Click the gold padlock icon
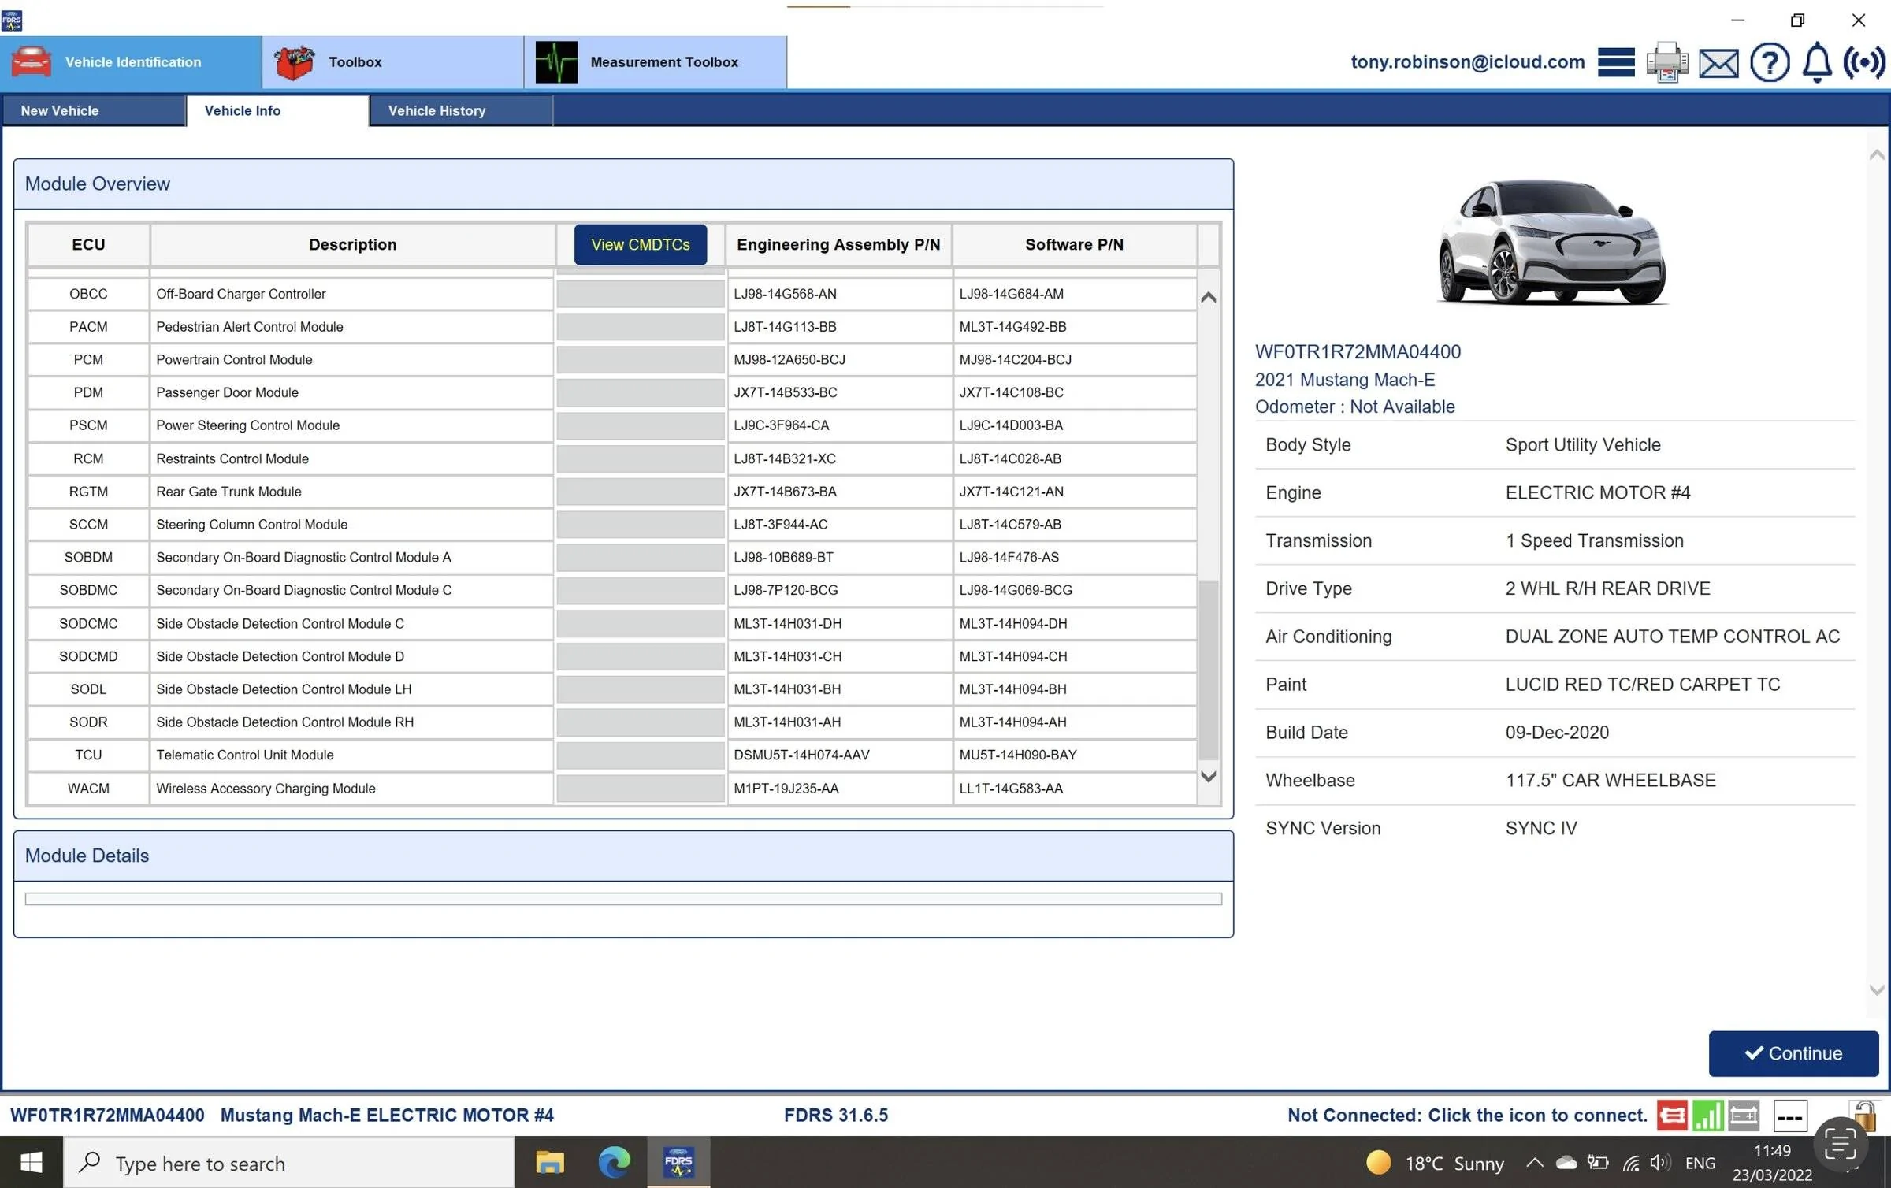The width and height of the screenshot is (1891, 1188). [x=1864, y=1115]
